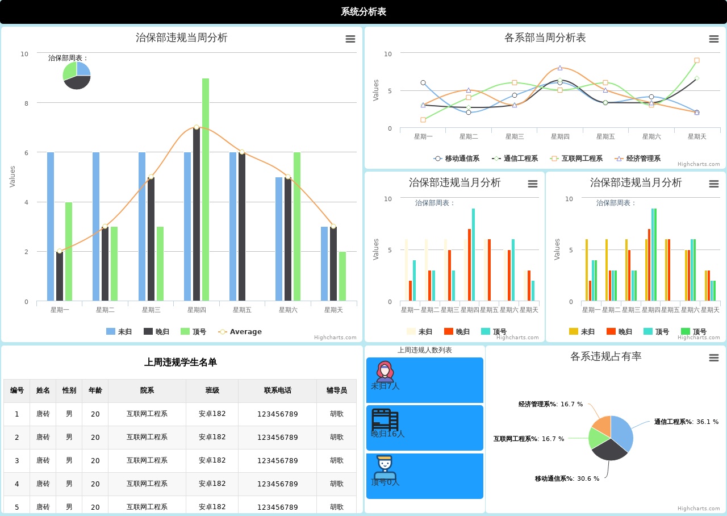Open Highcharts.com link under 治保部违规当周分析
The image size is (727, 516).
click(x=336, y=338)
